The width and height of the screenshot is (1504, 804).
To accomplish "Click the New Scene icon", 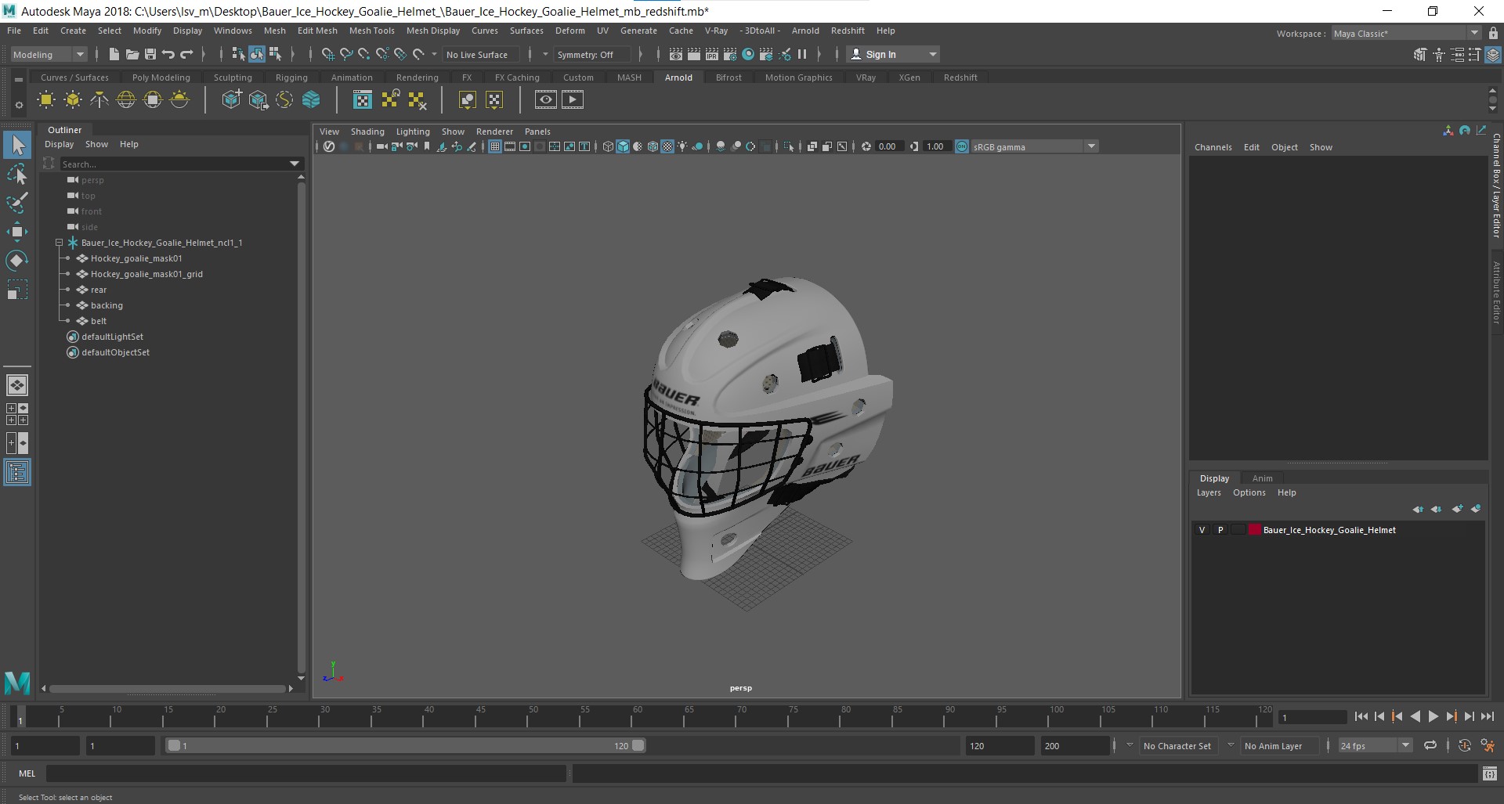I will pyautogui.click(x=114, y=54).
